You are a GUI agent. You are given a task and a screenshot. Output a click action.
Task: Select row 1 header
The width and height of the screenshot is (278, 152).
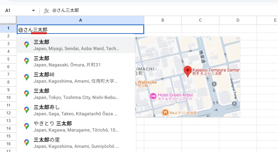pos(8,28)
